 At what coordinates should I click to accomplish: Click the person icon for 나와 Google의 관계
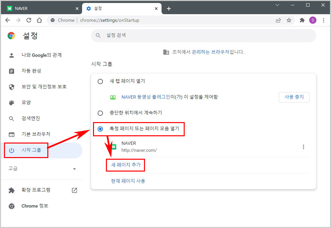click(x=12, y=55)
